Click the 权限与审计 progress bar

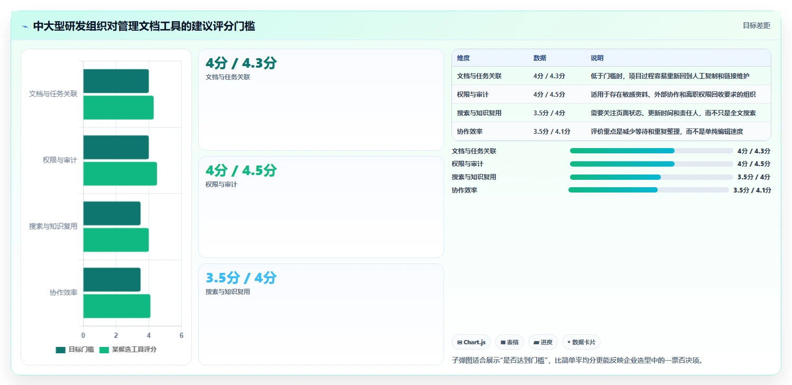tap(651, 164)
